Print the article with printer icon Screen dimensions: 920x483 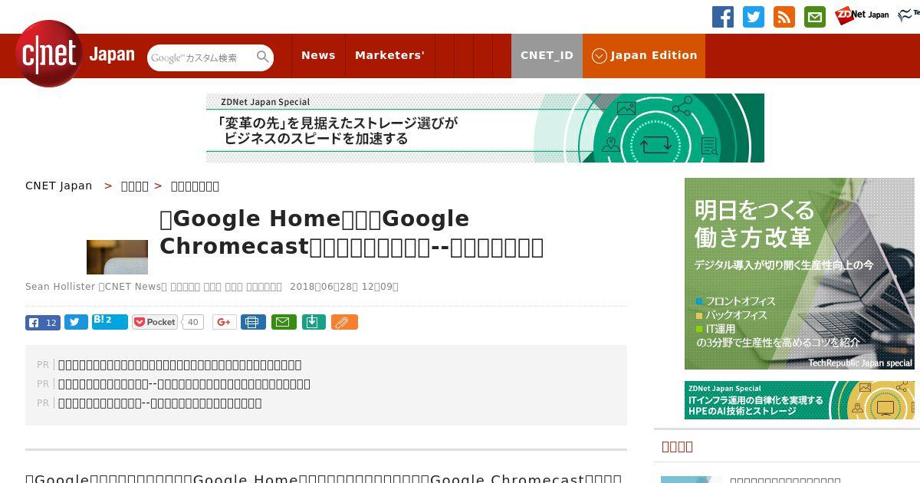coord(253,322)
